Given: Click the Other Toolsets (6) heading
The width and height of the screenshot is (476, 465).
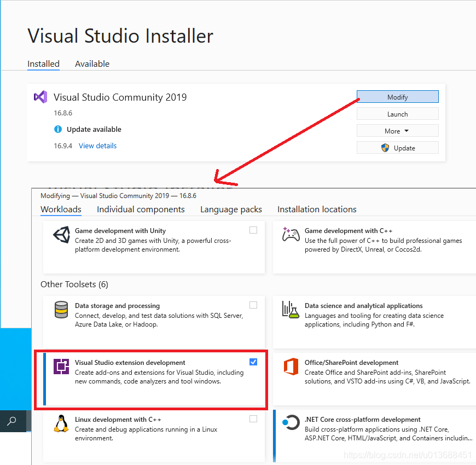Looking at the screenshot, I should pos(74,284).
